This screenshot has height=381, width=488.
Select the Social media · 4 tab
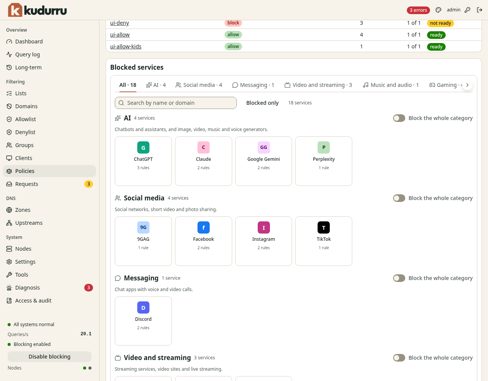(x=199, y=85)
